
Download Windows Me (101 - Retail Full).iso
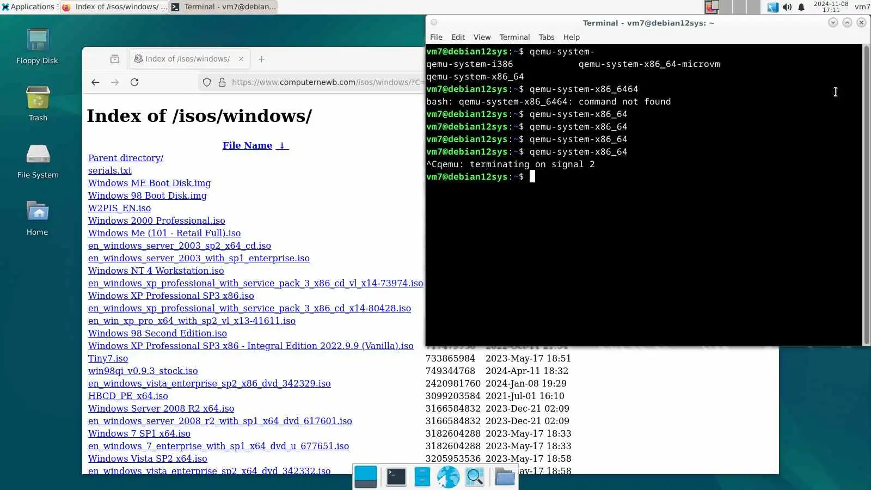coord(164,233)
